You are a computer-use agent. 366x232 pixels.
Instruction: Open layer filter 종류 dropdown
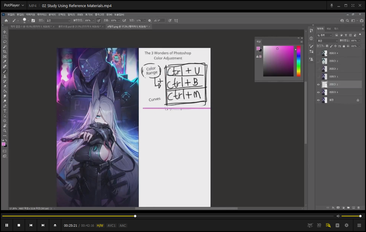click(324, 35)
